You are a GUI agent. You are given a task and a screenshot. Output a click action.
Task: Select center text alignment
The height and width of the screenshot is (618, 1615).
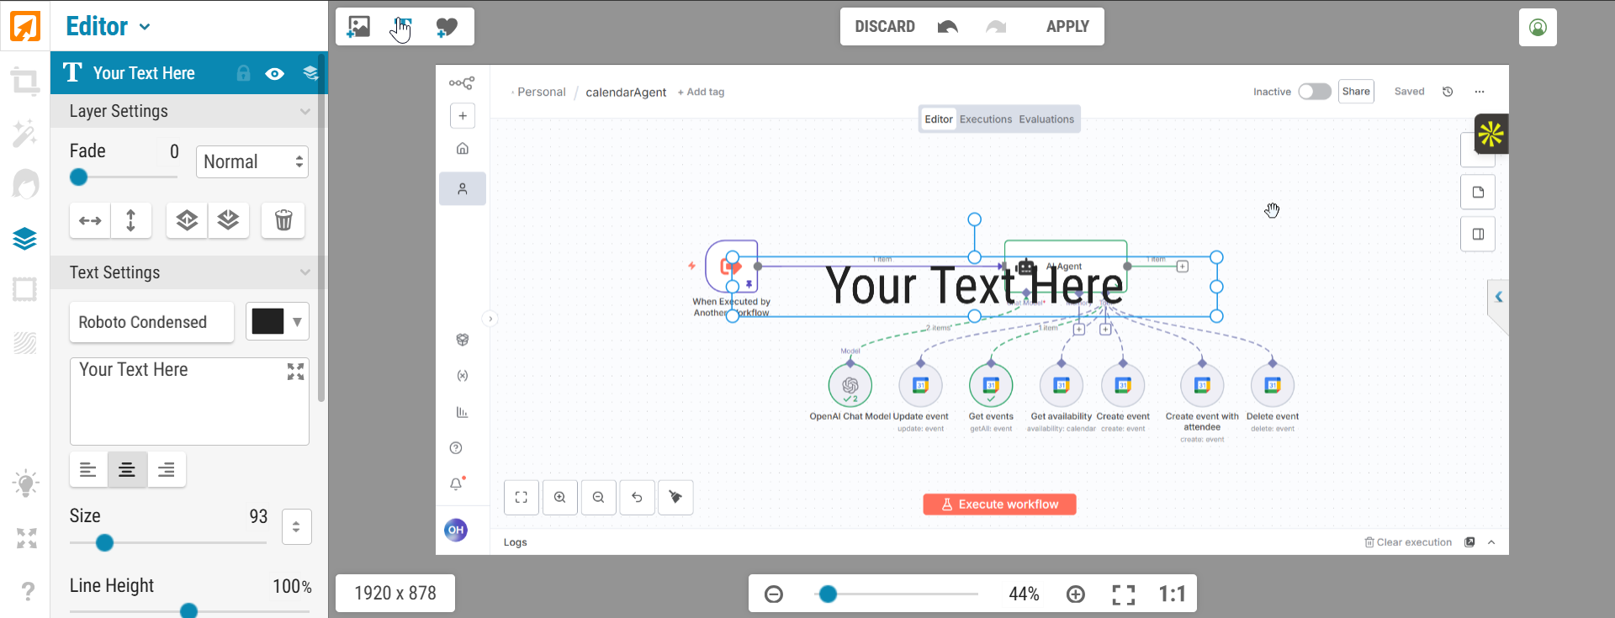tap(127, 469)
